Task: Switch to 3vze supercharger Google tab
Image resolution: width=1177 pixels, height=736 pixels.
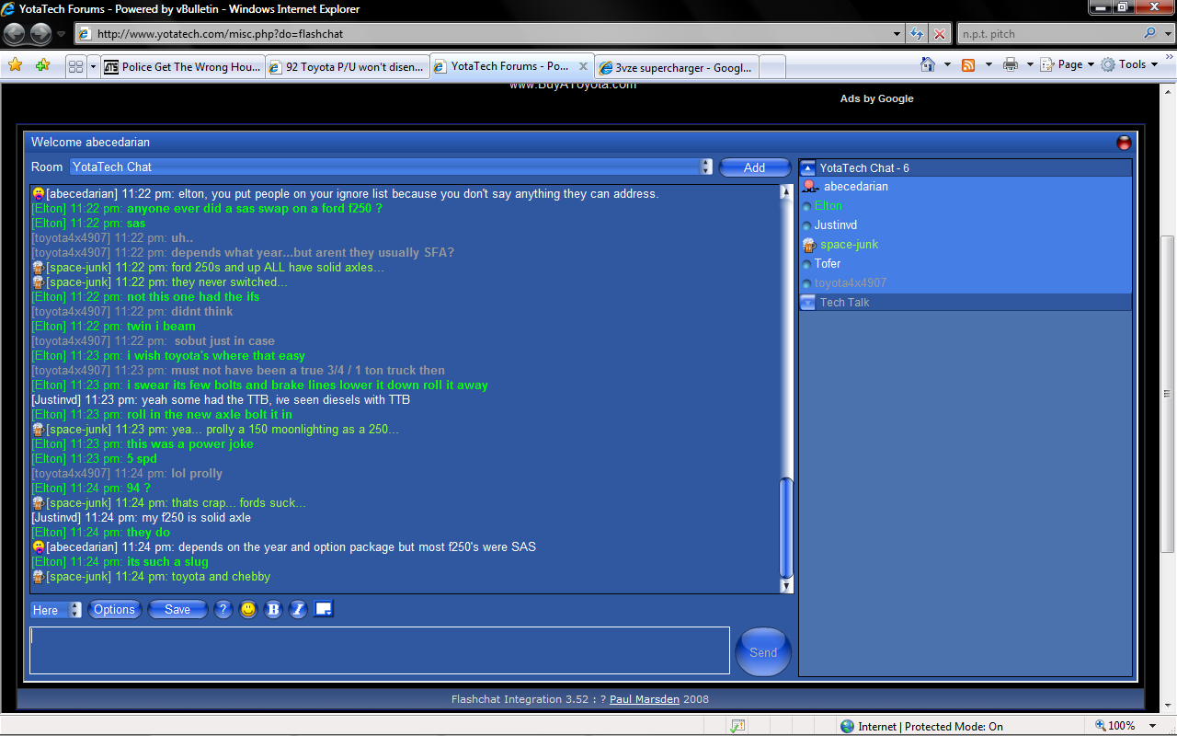Action: pyautogui.click(x=678, y=67)
